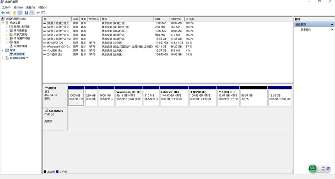Viewport: 335px width, 179px height.
Task: Open the 查看(V) menu
Action: click(30, 7)
